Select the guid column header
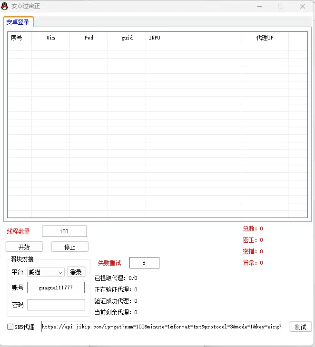 (127, 38)
